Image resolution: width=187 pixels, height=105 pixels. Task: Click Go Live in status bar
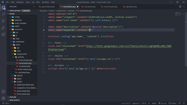coord(162,103)
